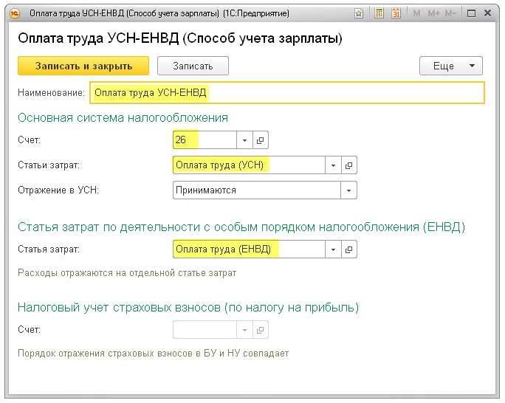
Task: Click Статья затрат field Оплата труда (ЕНВД)
Action: [249, 249]
